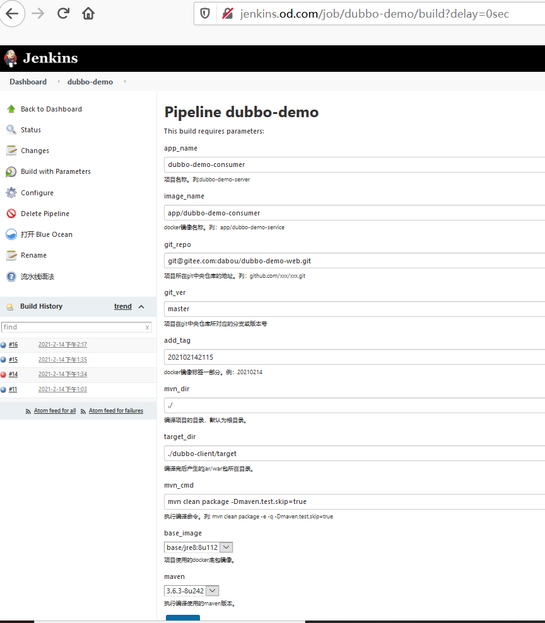Open the Configure side menu item
Viewport: 545px width, 623px height.
coord(37,193)
